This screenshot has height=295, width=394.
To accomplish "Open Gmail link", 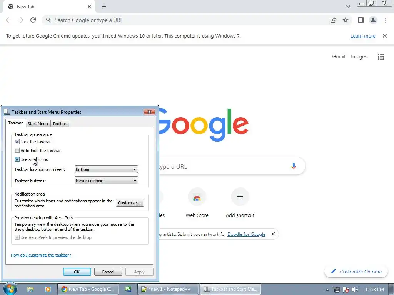I will tap(339, 57).
